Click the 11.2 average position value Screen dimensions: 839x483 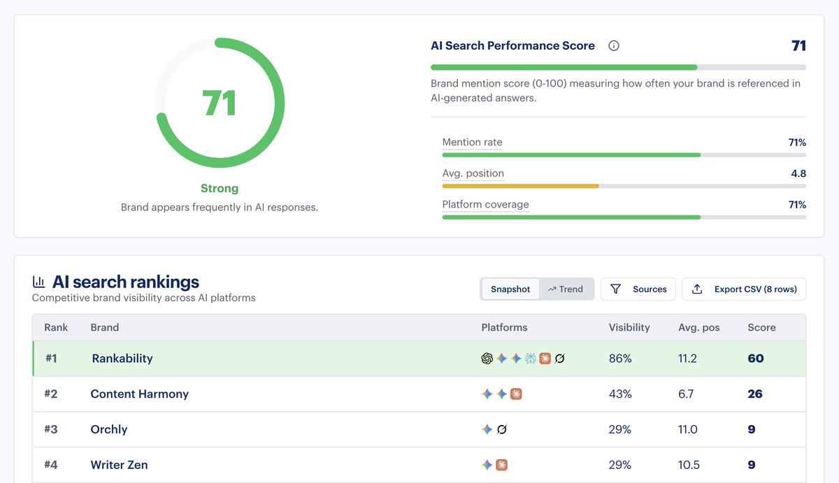point(687,359)
